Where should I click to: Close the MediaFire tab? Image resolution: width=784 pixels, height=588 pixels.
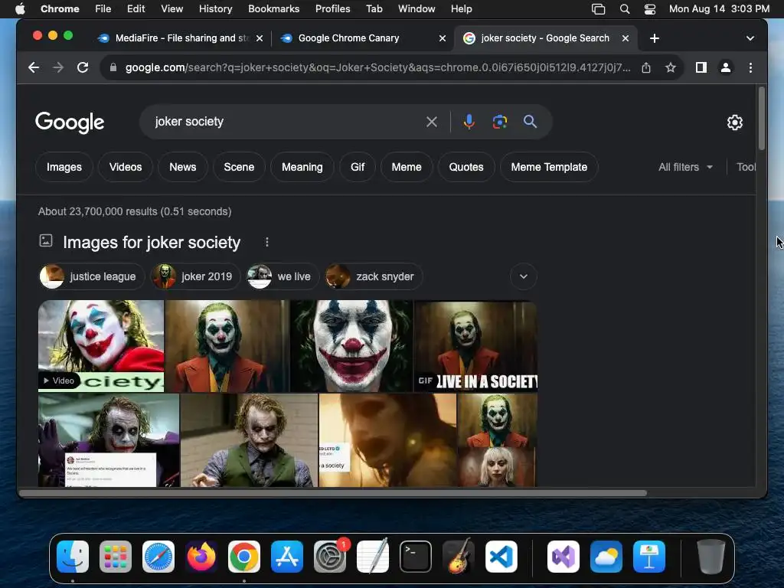click(260, 38)
